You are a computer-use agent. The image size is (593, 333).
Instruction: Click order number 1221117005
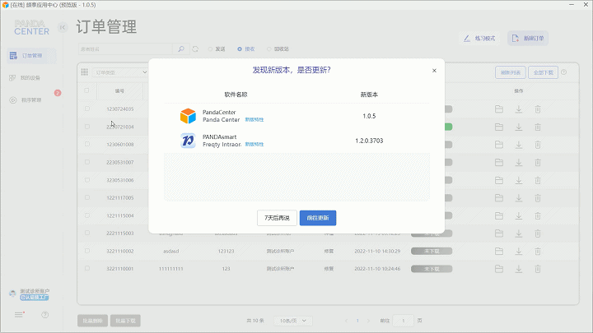pos(120,198)
